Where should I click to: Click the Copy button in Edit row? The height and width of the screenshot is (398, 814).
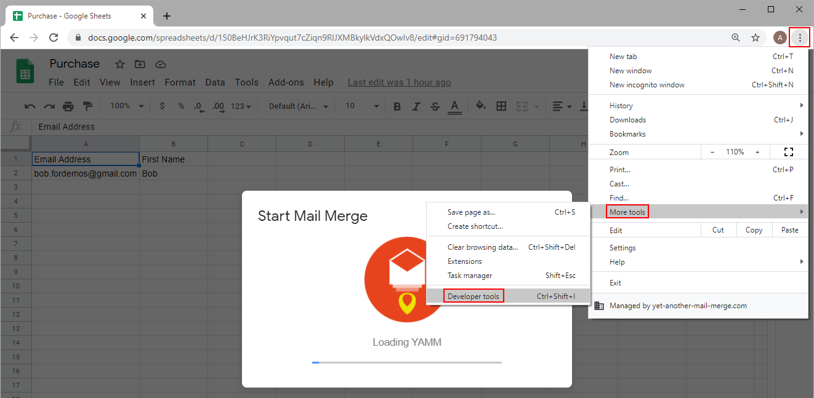754,230
